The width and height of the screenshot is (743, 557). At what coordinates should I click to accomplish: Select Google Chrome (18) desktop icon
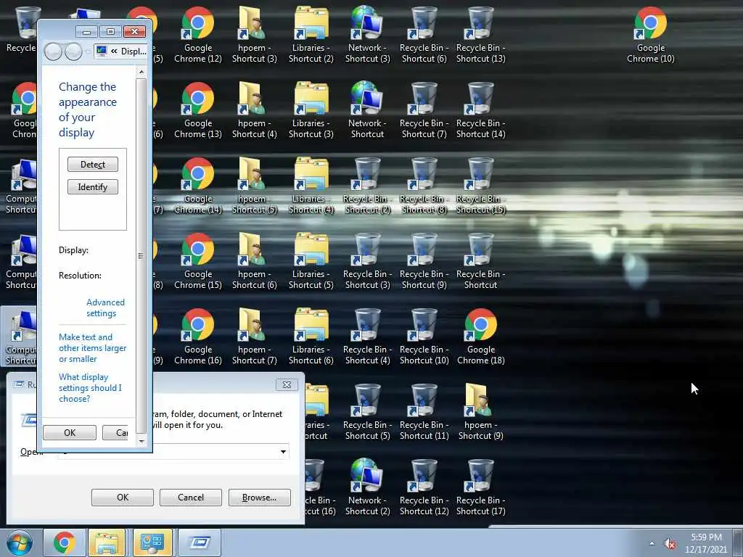(480, 337)
